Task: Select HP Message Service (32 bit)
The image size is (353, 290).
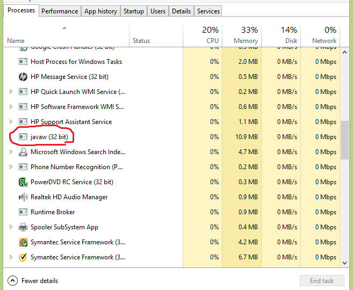Action: click(69, 77)
